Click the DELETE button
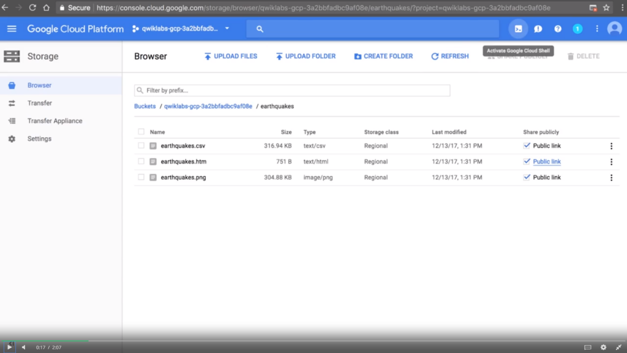 pos(584,56)
